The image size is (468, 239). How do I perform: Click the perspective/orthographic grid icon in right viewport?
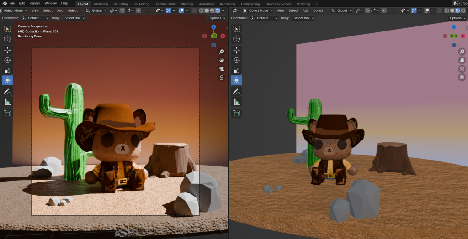tap(462, 78)
